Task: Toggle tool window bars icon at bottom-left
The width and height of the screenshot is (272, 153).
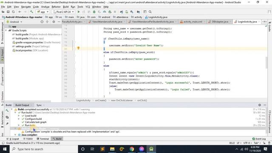Action: click(x=3, y=143)
